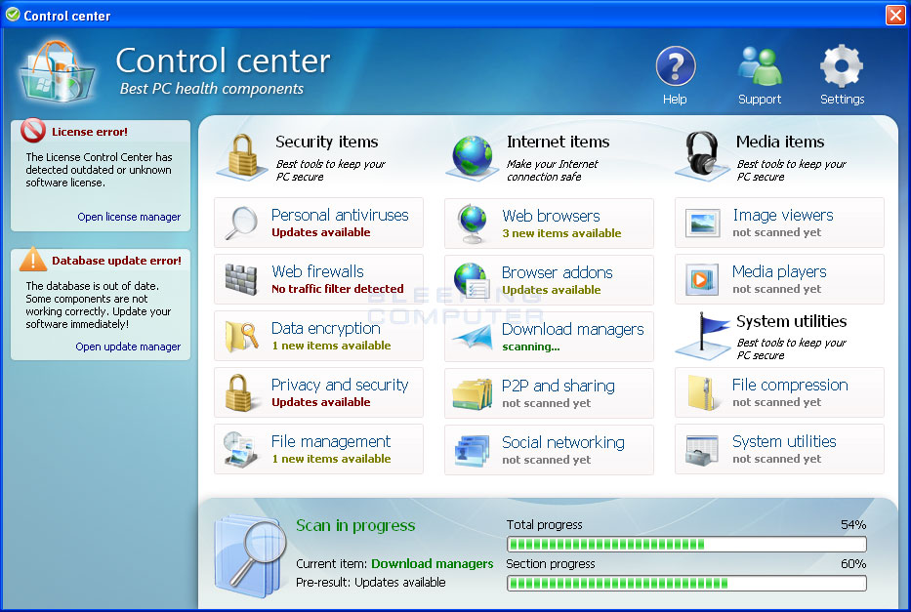Select the Image viewers item
The image size is (911, 612).
pyautogui.click(x=780, y=223)
